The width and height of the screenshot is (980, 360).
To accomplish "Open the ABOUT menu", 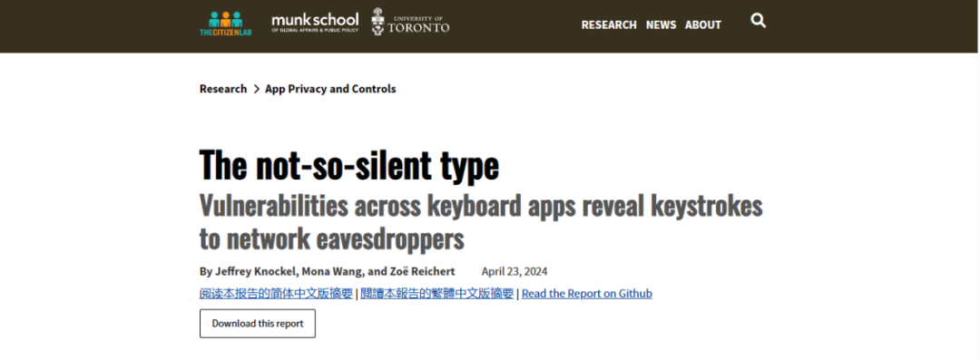I will click(703, 25).
